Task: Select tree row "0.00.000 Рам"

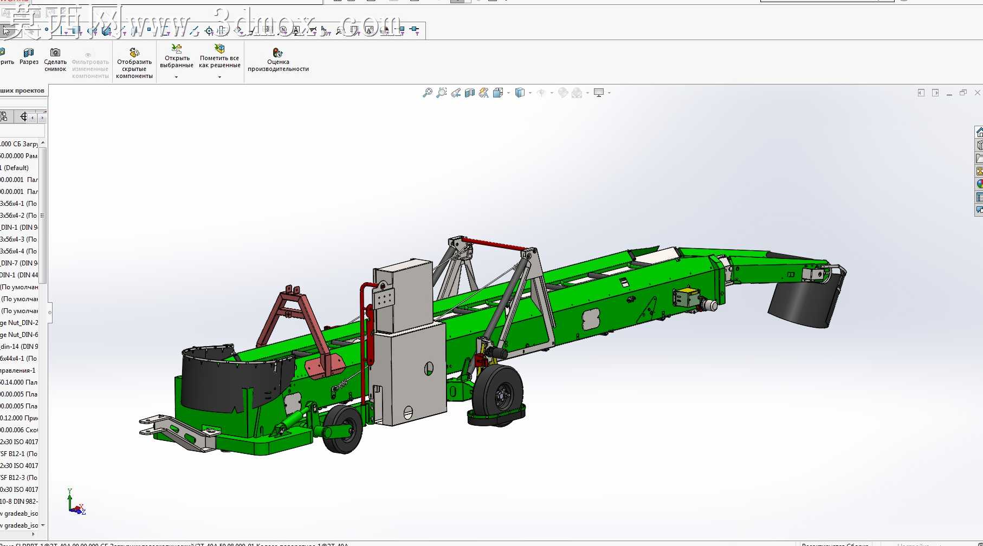Action: 19,156
